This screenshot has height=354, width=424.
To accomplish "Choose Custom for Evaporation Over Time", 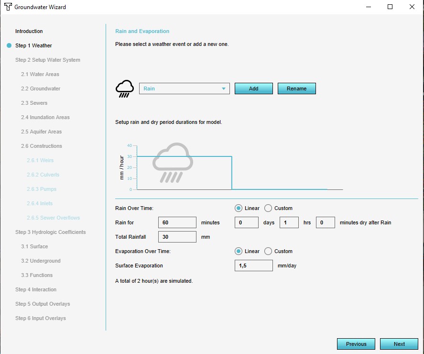I will [268, 251].
